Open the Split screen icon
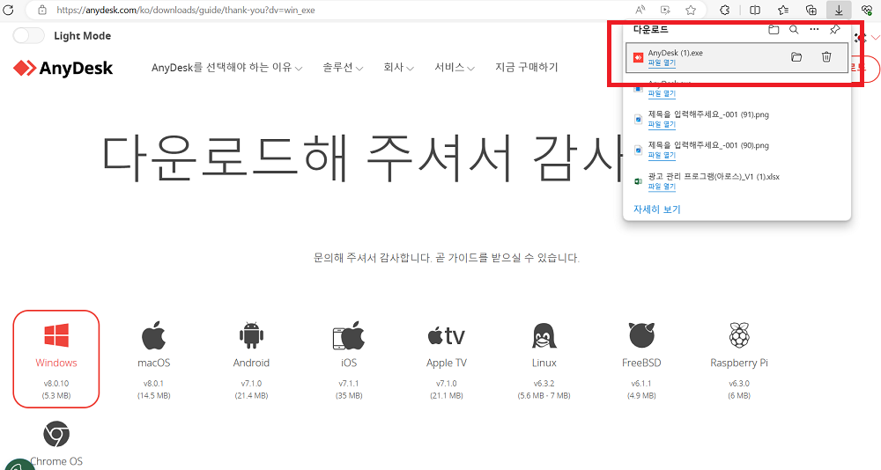881x470 pixels. click(x=755, y=10)
